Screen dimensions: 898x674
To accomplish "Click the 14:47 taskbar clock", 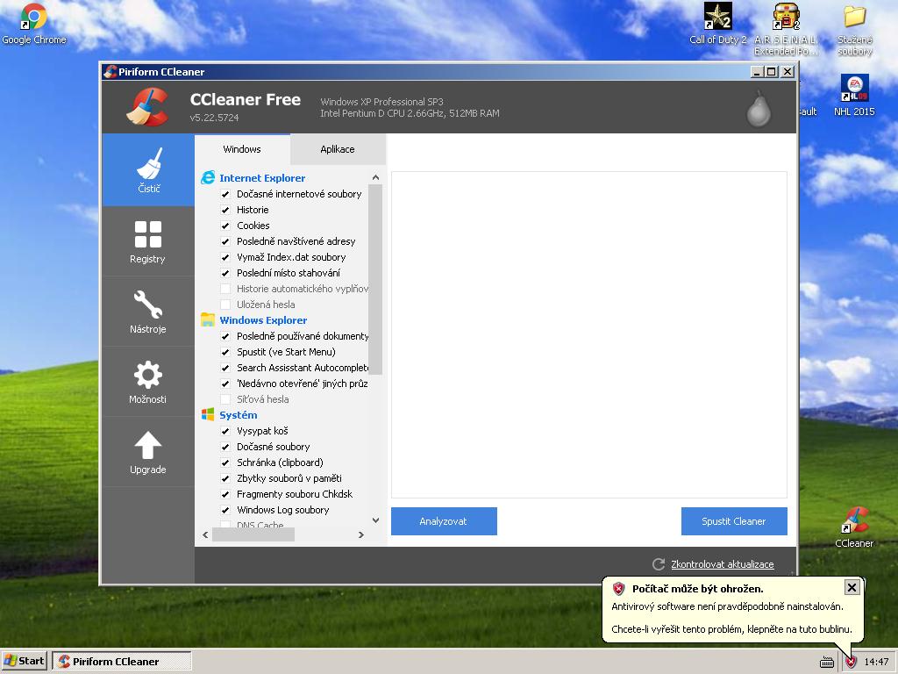I will pos(876,662).
